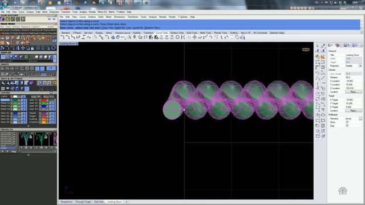Click green swatch for Metal 02 layer

tap(15, 103)
